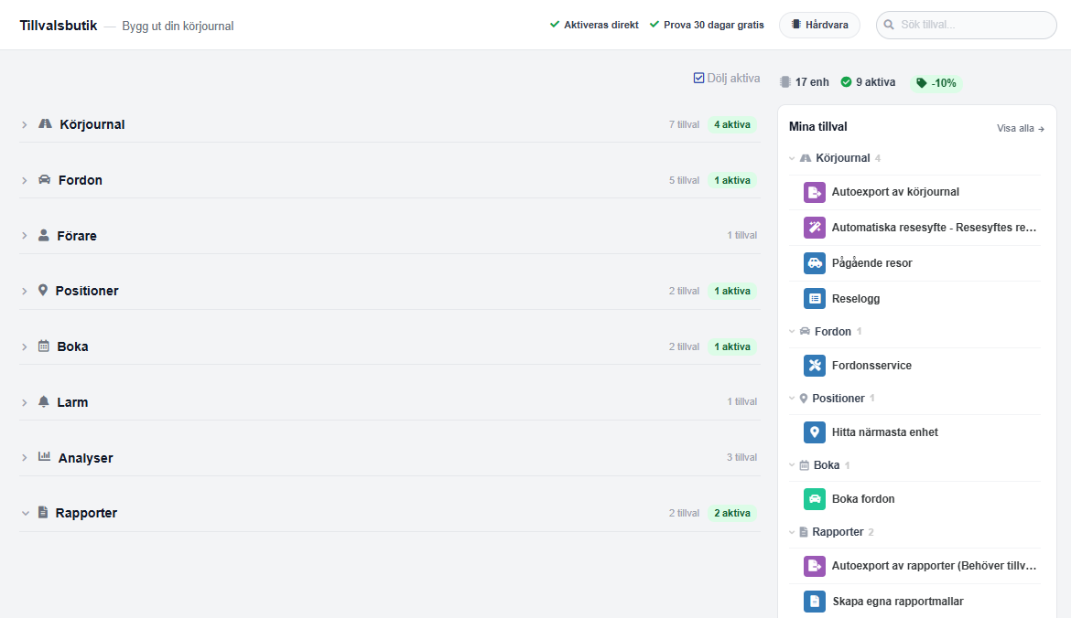Click the Automatiska resesyfte magic wand icon
1071x618 pixels.
point(814,228)
